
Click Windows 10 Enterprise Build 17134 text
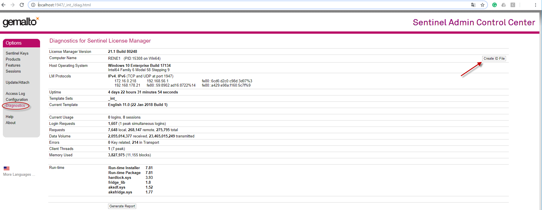click(139, 65)
